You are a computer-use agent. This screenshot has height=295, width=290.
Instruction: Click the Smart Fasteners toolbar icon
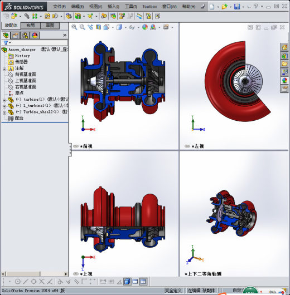click(x=47, y=16)
